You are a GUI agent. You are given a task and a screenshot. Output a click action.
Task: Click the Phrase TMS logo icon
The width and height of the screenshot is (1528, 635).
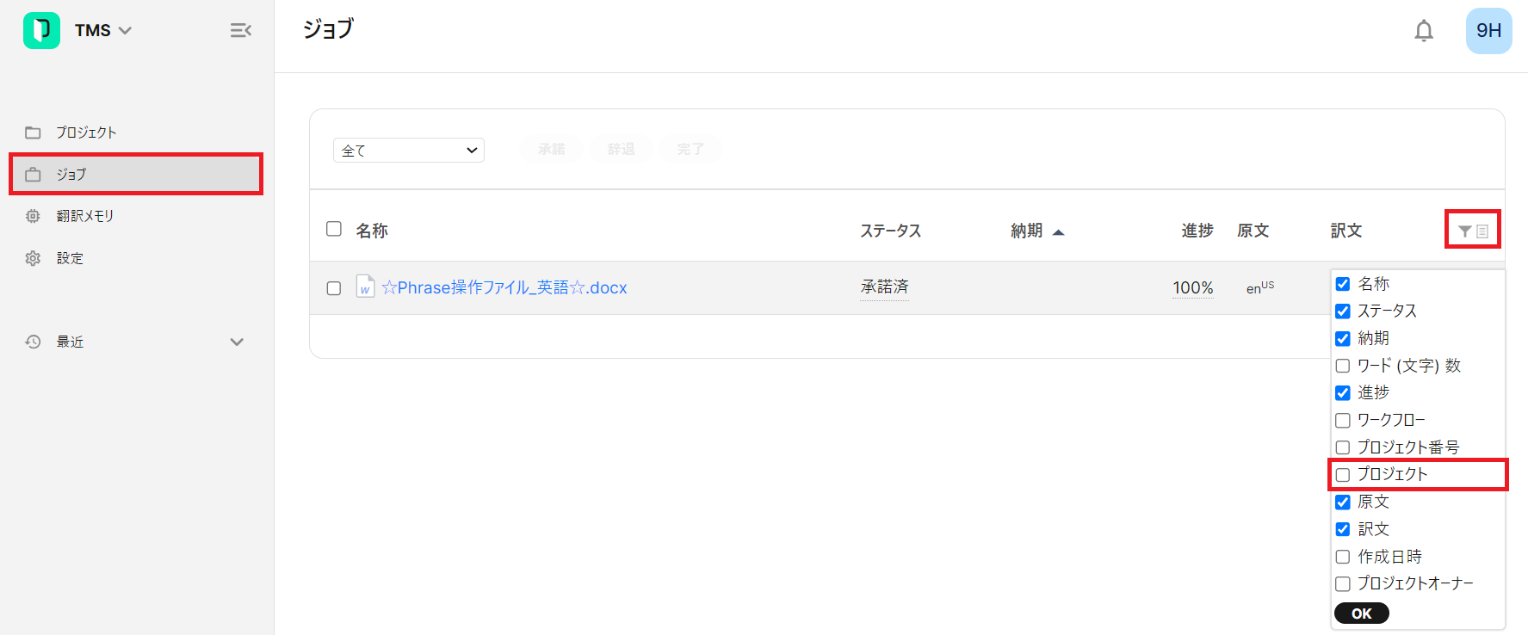[41, 30]
